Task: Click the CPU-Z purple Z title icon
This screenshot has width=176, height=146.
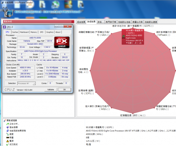Action: [4, 27]
